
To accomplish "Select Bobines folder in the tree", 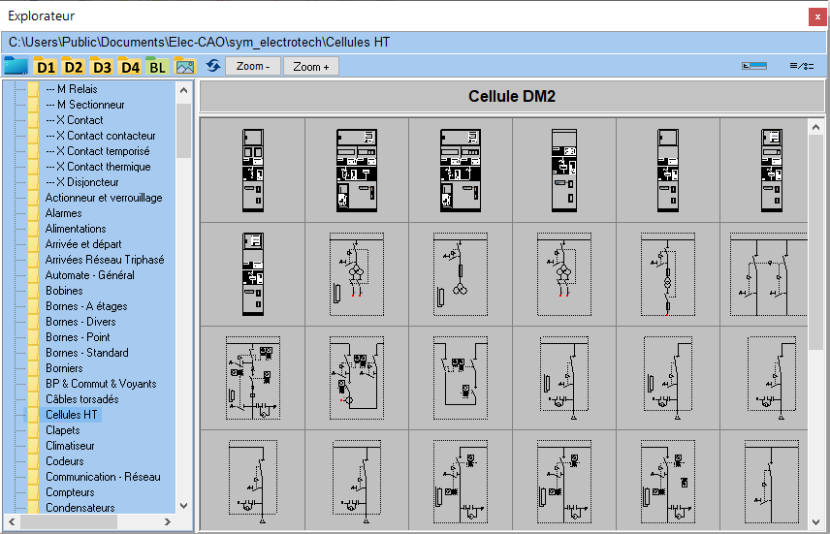I will pyautogui.click(x=64, y=291).
